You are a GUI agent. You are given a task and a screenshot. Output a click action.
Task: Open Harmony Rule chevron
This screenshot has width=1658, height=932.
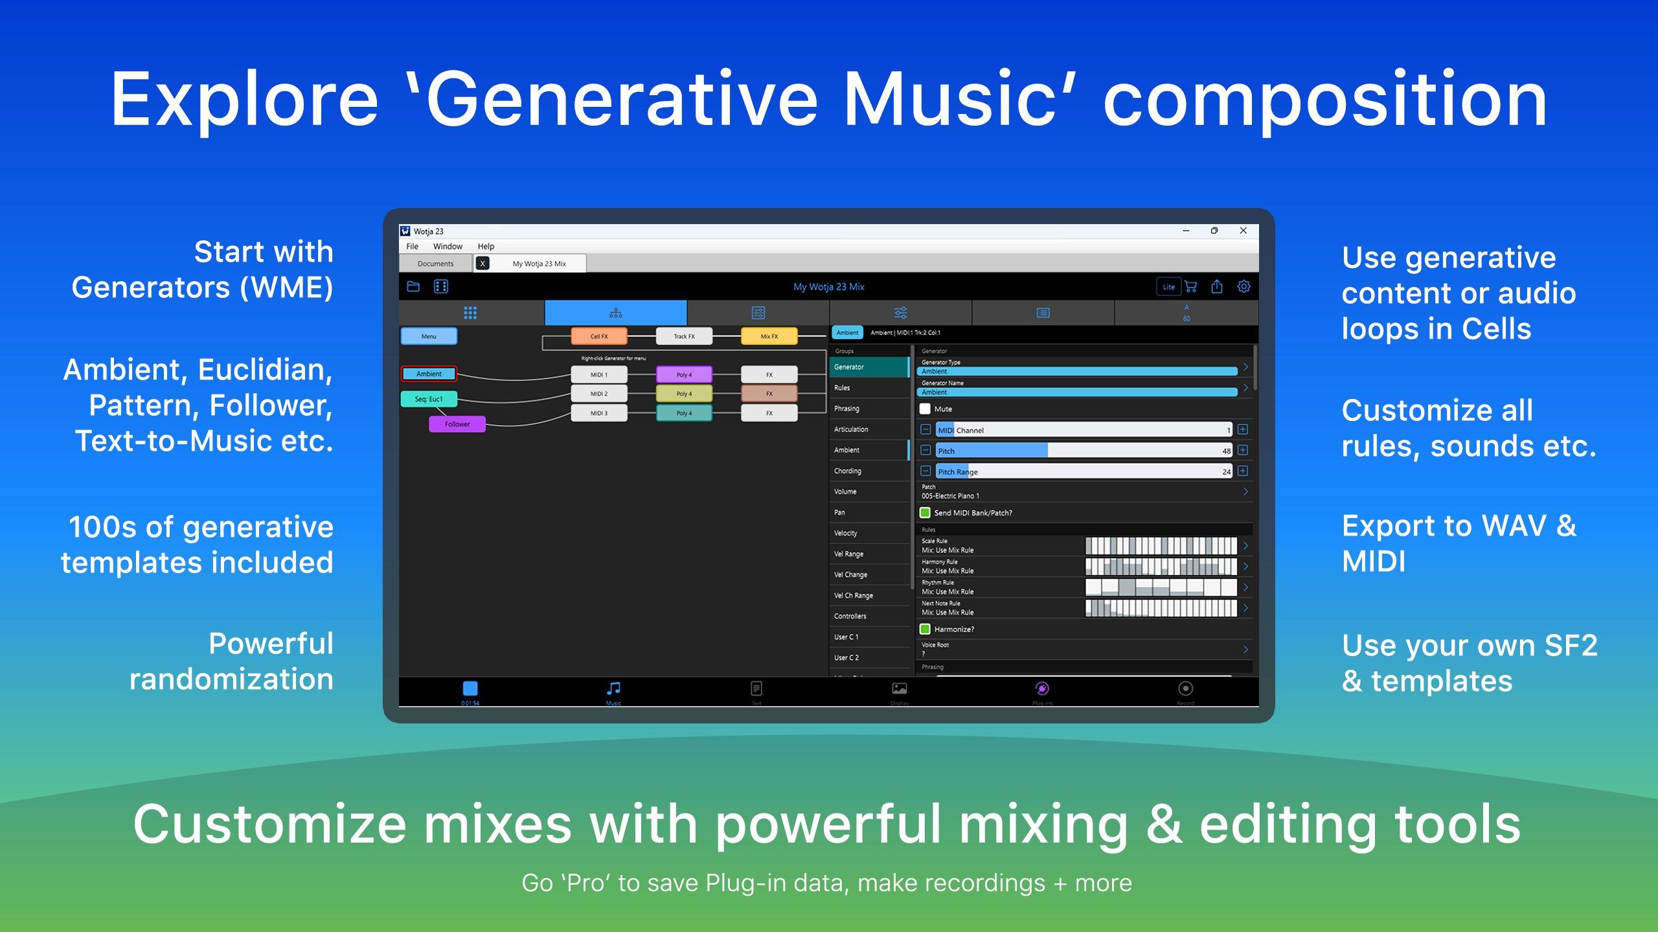pyautogui.click(x=1245, y=567)
